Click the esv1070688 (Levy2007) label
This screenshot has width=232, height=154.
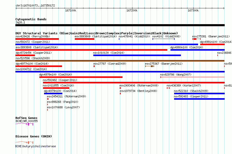click(x=63, y=107)
